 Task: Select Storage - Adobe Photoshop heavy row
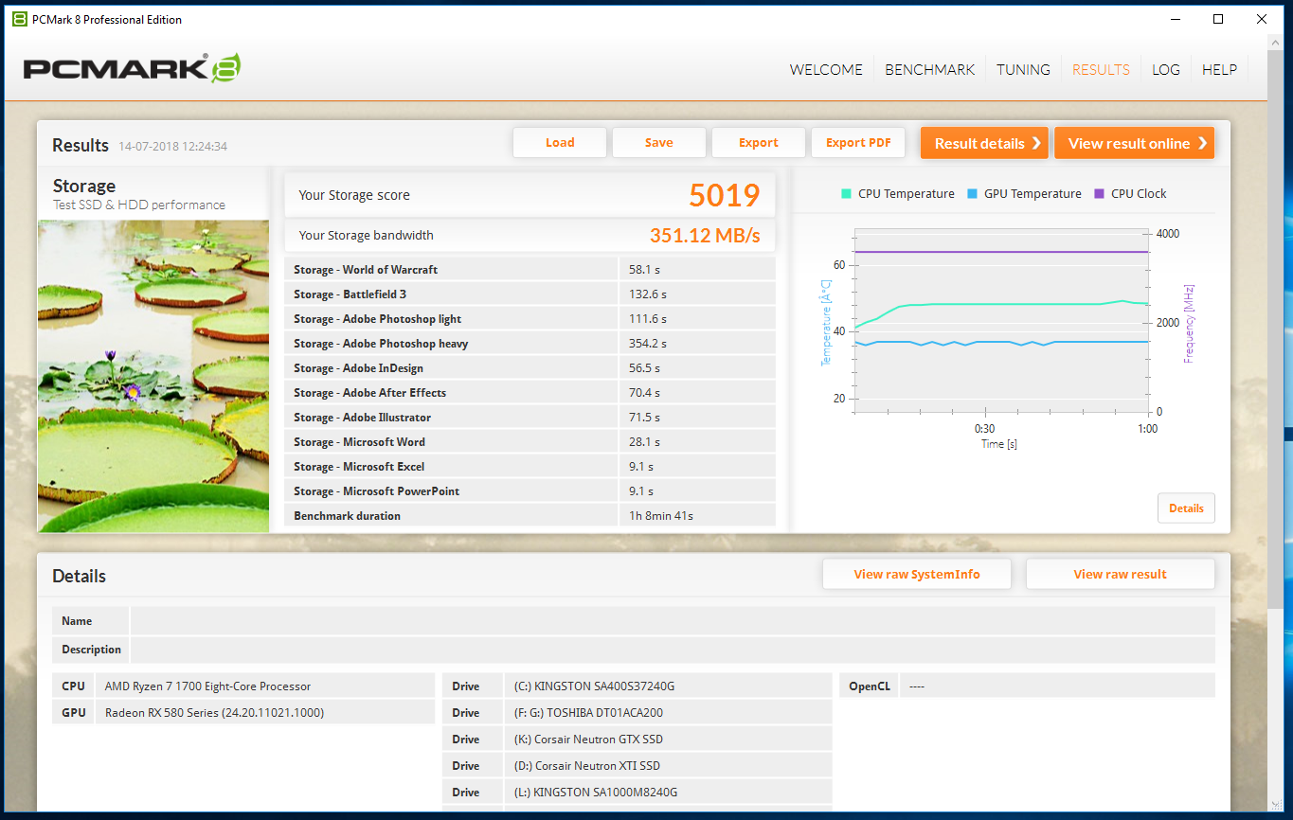coord(530,344)
